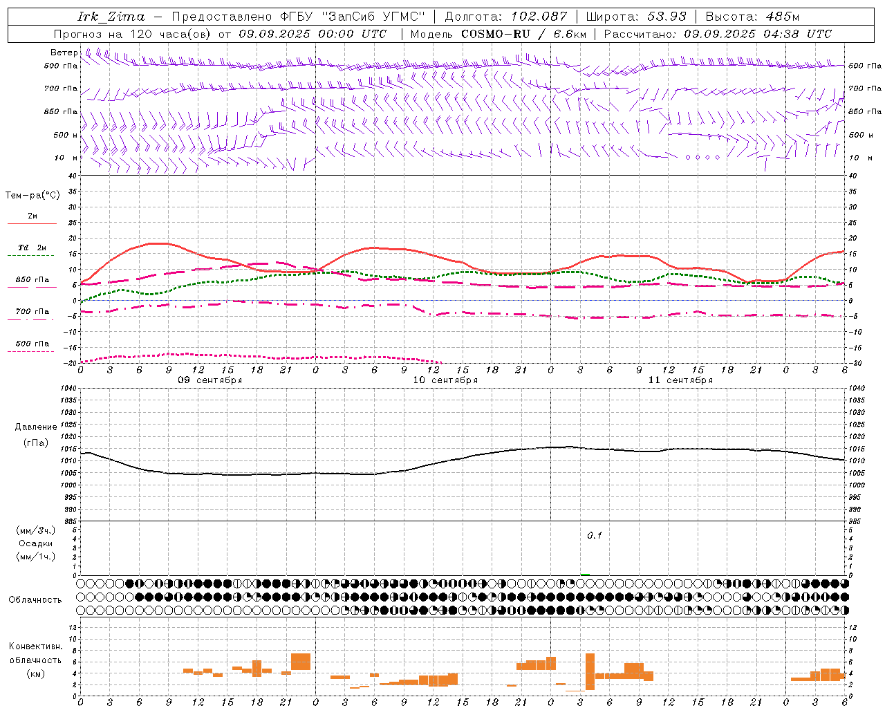Screen dimensions: 885x708
Task: Click the "0.1" precipitation amount value
Action: tap(595, 536)
